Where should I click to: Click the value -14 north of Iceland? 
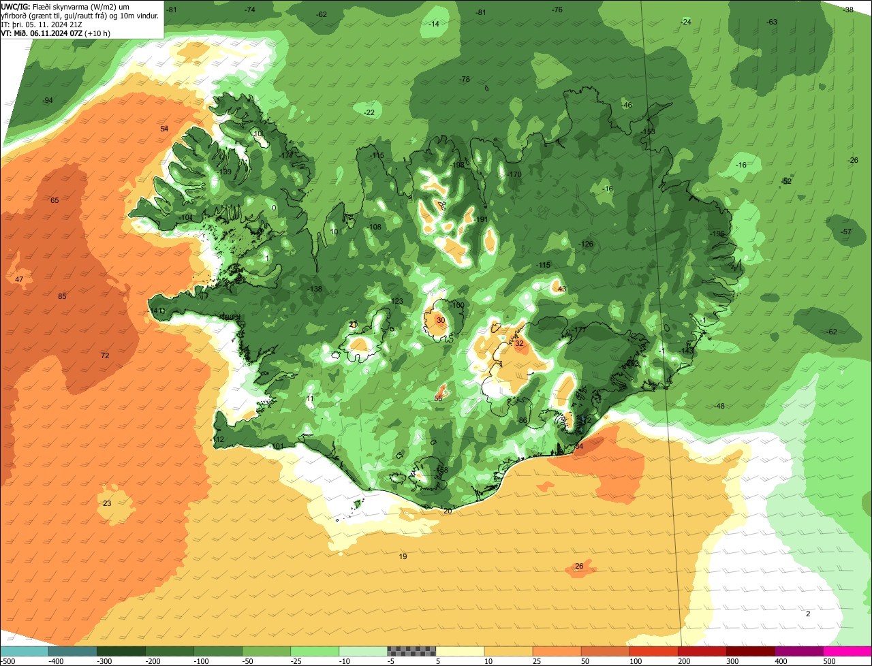click(x=434, y=24)
